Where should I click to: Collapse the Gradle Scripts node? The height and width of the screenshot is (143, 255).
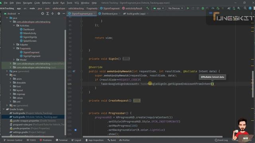(x=4, y=109)
